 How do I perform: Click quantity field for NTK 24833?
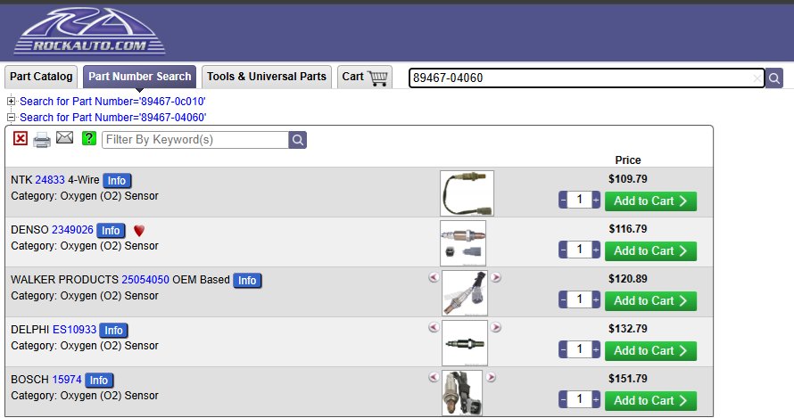click(579, 200)
